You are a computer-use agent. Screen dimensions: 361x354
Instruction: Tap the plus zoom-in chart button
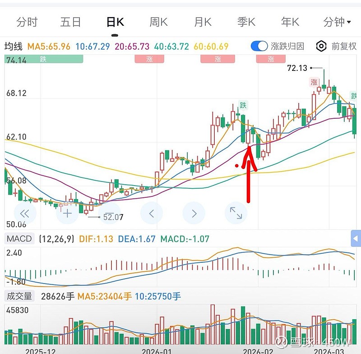click(x=67, y=213)
